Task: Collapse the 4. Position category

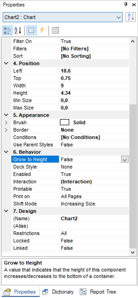Action: coord(6,63)
